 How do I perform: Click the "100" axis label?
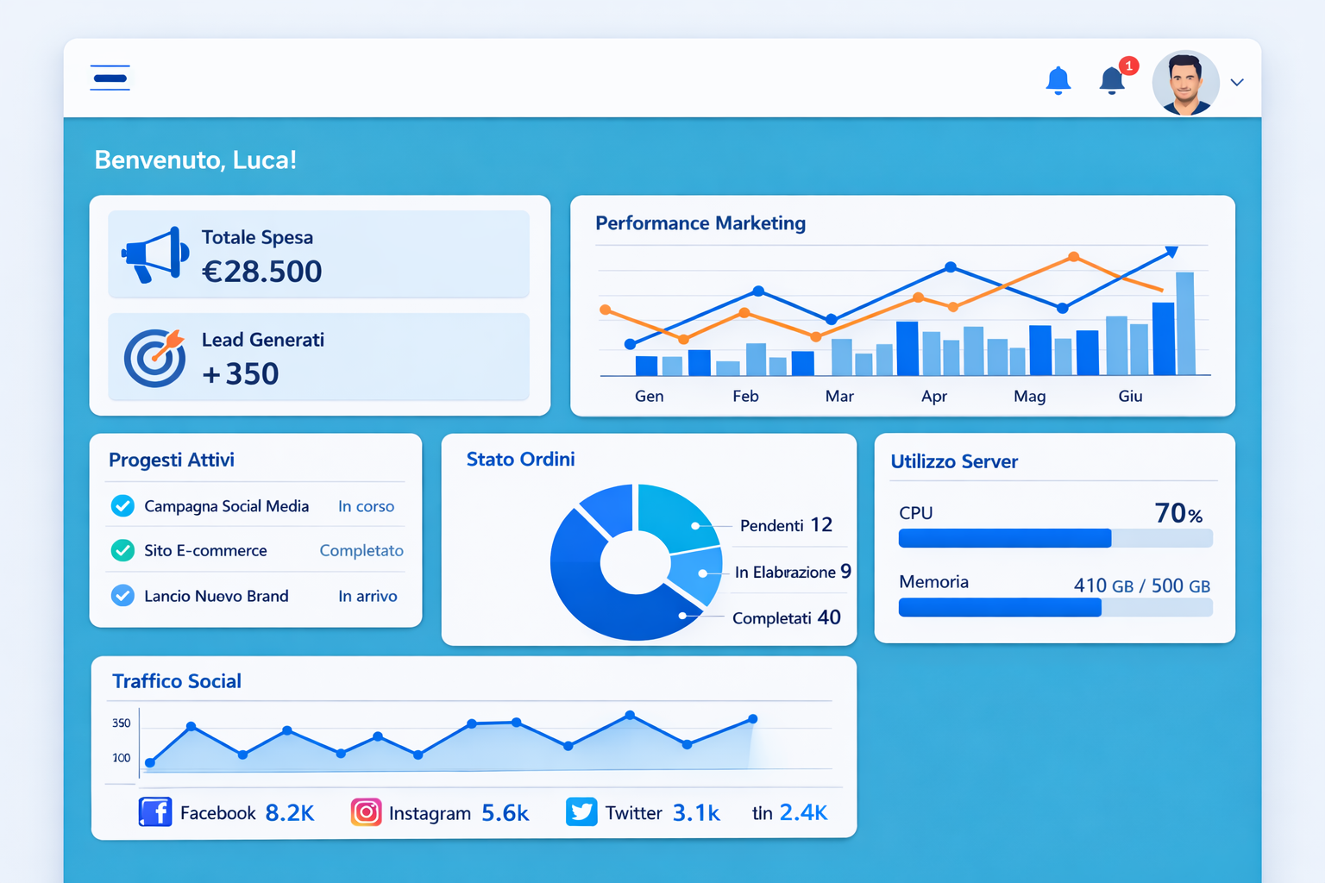(122, 758)
